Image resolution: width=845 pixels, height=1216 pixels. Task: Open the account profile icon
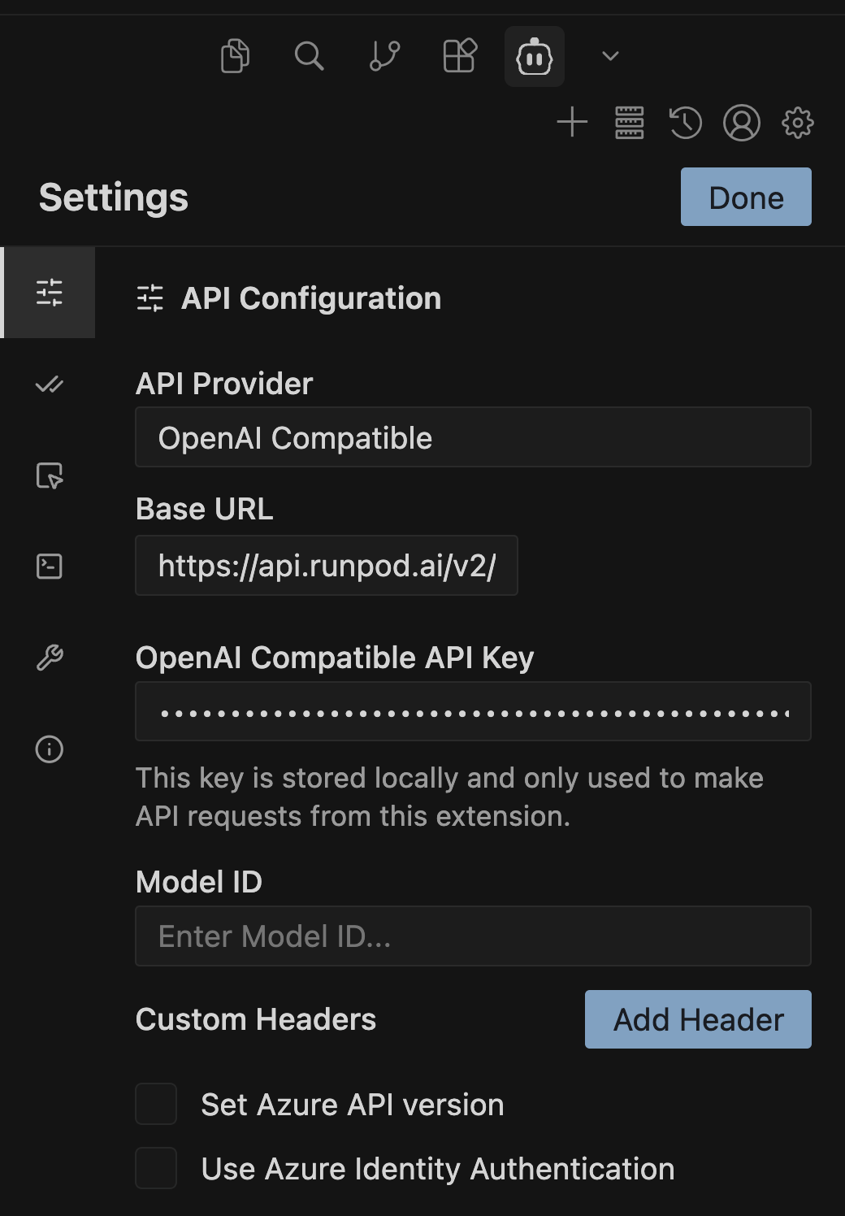click(742, 123)
